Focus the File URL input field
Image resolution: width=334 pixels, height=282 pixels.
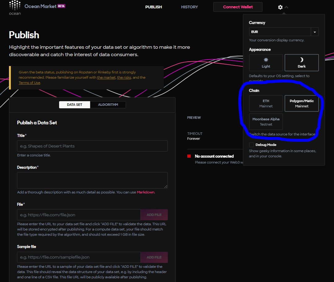[79, 215]
